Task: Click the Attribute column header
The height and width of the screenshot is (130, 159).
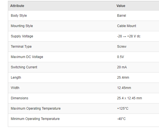Action: click(x=17, y=6)
